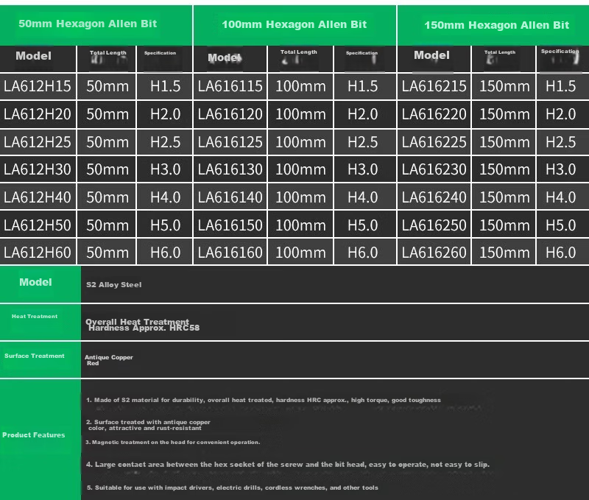This screenshot has height=500, width=589.
Task: Click model LA612H60 cell
Action: coord(38,253)
